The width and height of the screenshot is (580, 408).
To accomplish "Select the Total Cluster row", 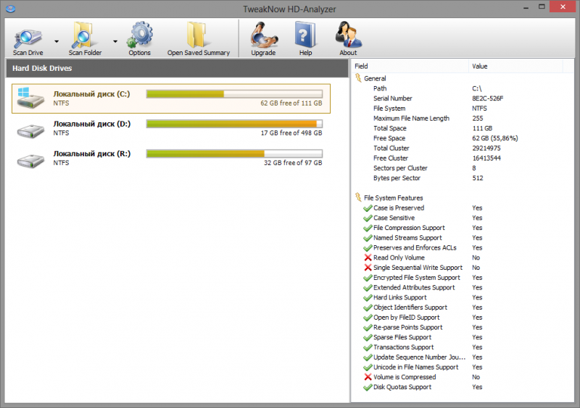I will coord(463,148).
